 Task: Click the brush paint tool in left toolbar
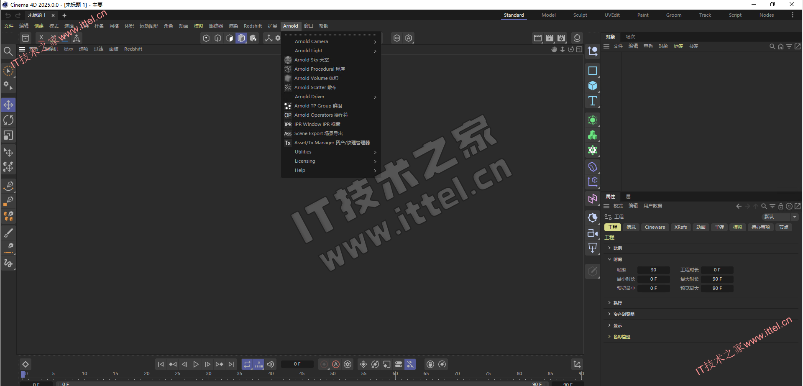(8, 233)
